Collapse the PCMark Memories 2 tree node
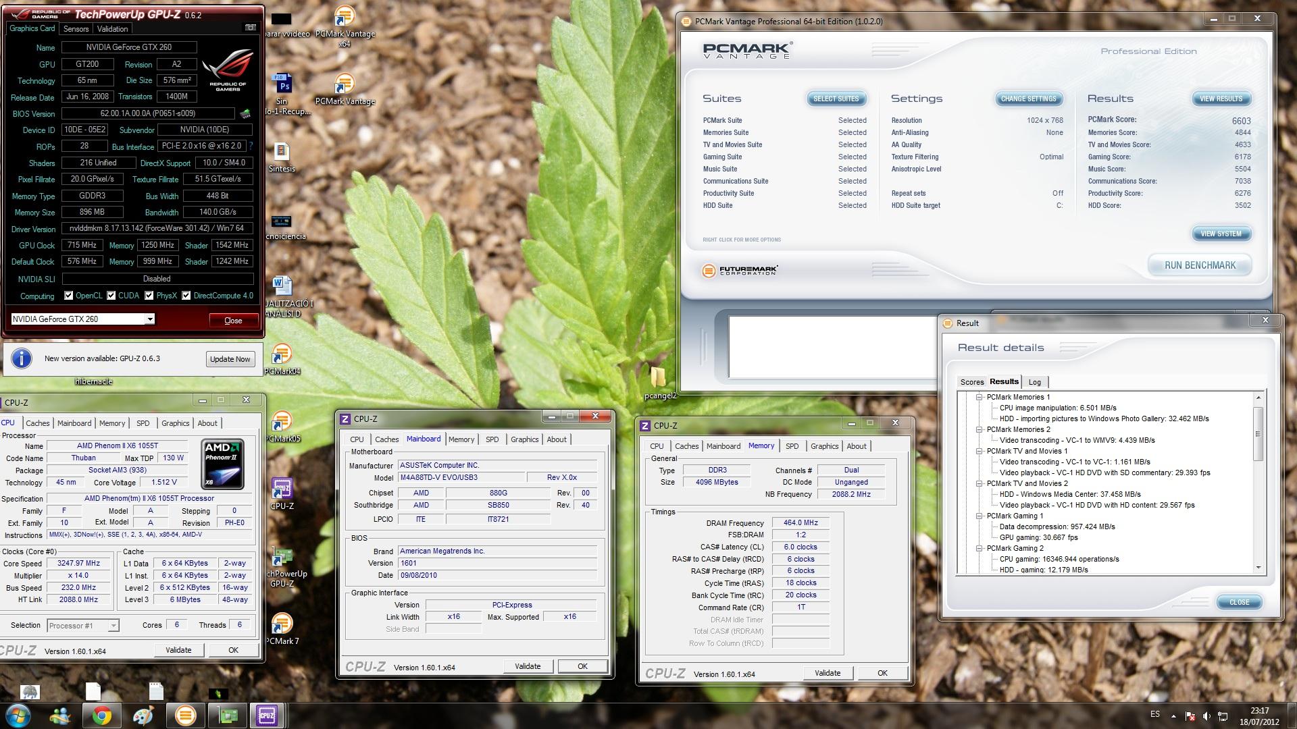This screenshot has width=1297, height=729. (978, 429)
